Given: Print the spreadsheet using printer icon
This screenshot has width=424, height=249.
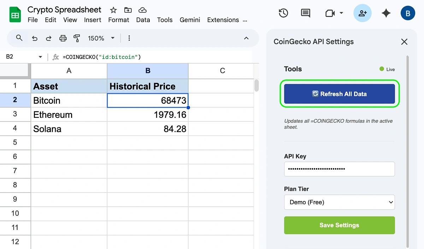Looking at the screenshot, I should (x=63, y=38).
